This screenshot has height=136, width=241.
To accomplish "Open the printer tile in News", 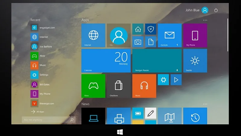I will (119, 116).
